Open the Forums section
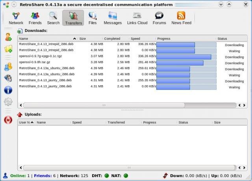The height and width of the screenshot is (181, 252). click(x=159, y=18)
